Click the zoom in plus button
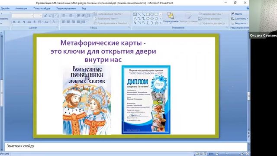 tap(242, 154)
